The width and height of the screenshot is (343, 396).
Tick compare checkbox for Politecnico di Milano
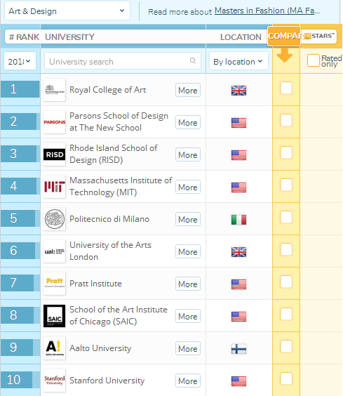[x=286, y=218]
